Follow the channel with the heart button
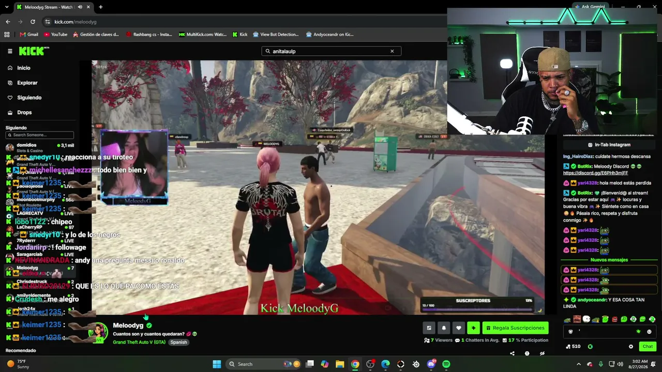Viewport: 662px width, 372px height. [458, 328]
